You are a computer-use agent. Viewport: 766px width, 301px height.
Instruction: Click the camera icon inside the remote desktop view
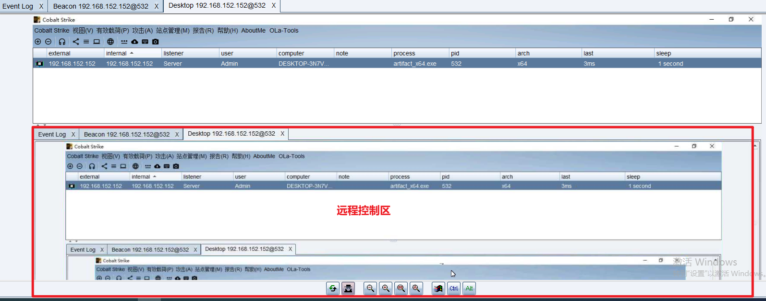point(176,166)
